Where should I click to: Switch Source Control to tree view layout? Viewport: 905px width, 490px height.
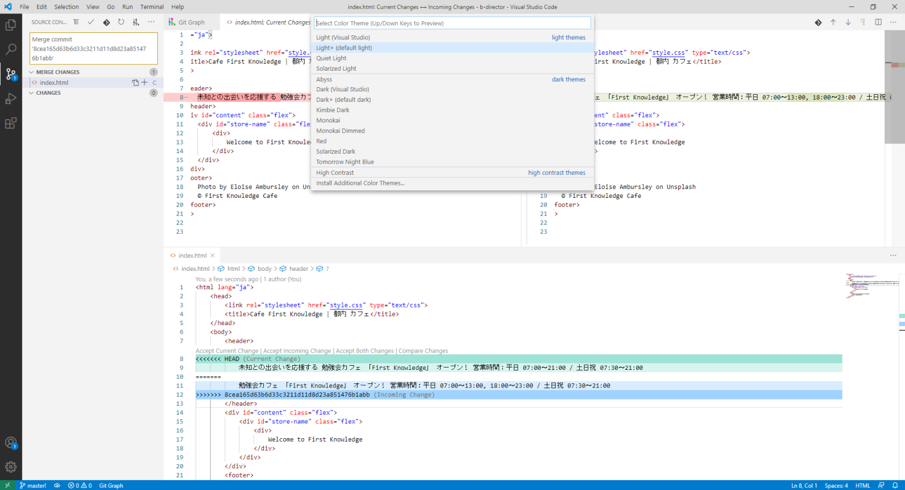tap(76, 22)
